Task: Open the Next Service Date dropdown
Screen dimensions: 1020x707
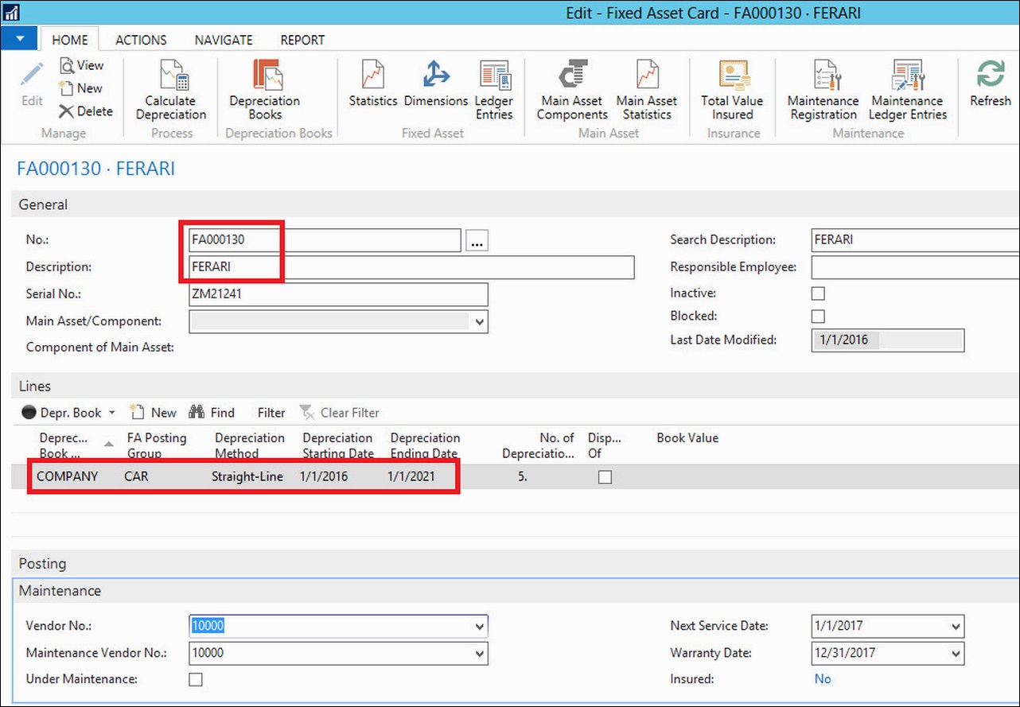Action: [956, 627]
